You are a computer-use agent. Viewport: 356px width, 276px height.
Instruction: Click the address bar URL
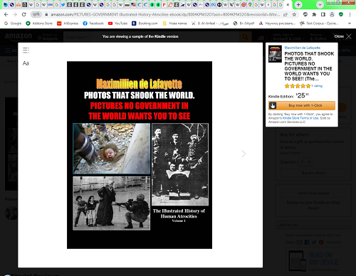(x=165, y=14)
